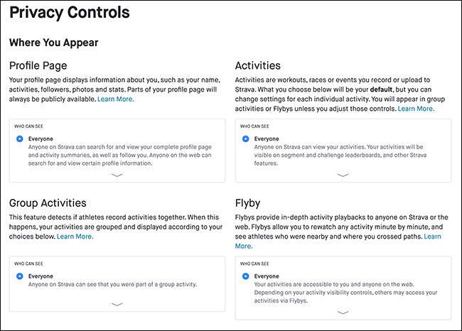462x331 pixels.
Task: Expand Activities visibility options chevron
Action: (343, 175)
